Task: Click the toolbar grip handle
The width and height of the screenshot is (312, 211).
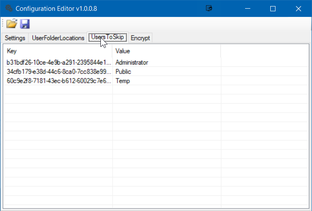Action: click(x=3, y=23)
